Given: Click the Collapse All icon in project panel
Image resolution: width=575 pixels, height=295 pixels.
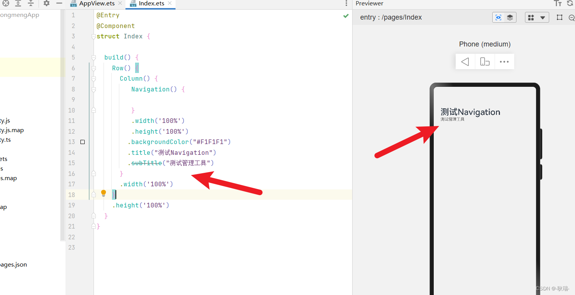Looking at the screenshot, I should point(31,3).
